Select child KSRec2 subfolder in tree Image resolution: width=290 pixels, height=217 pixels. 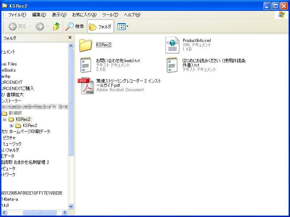click(x=30, y=125)
